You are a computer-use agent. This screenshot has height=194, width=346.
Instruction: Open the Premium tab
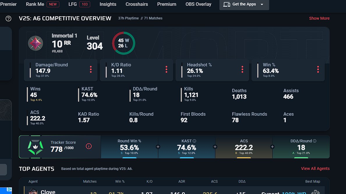tap(167, 4)
